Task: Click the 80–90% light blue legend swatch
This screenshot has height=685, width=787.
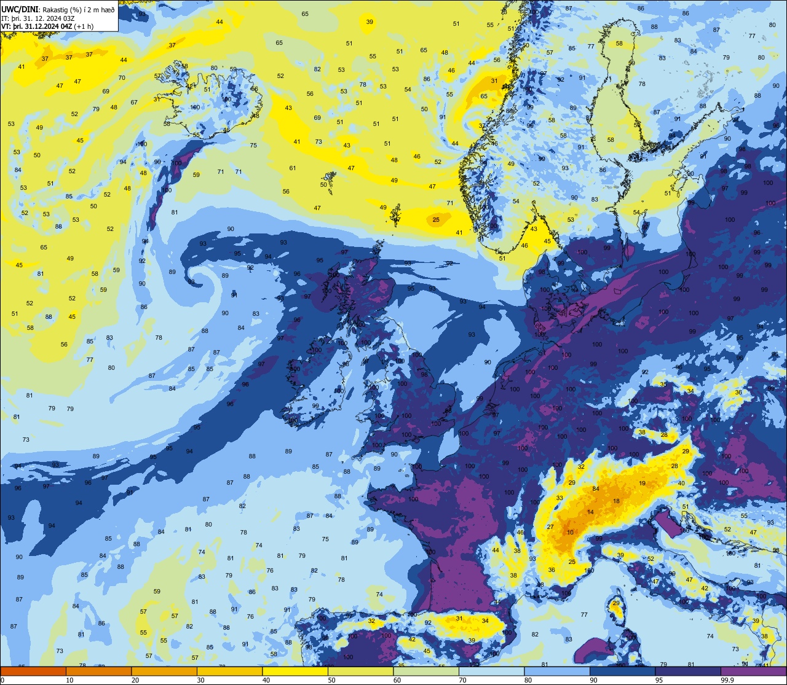Action: 557,671
